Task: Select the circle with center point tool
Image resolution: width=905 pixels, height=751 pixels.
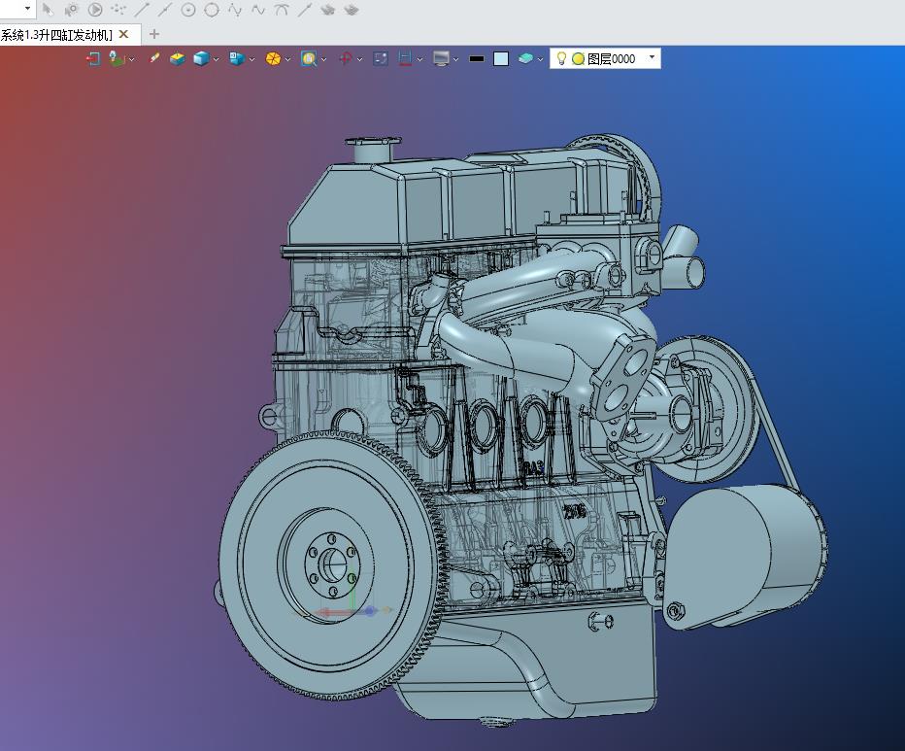Action: click(x=188, y=10)
